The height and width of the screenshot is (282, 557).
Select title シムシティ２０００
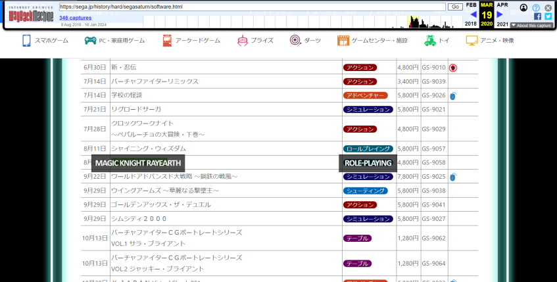click(x=139, y=218)
